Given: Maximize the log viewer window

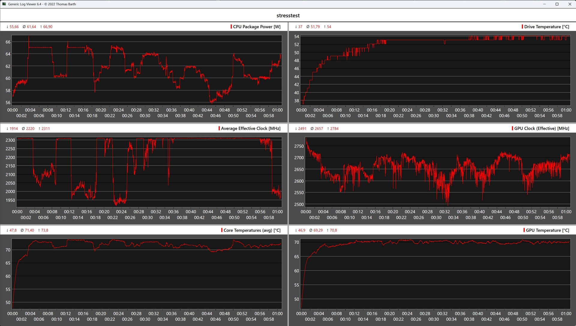Looking at the screenshot, I should [x=557, y=4].
